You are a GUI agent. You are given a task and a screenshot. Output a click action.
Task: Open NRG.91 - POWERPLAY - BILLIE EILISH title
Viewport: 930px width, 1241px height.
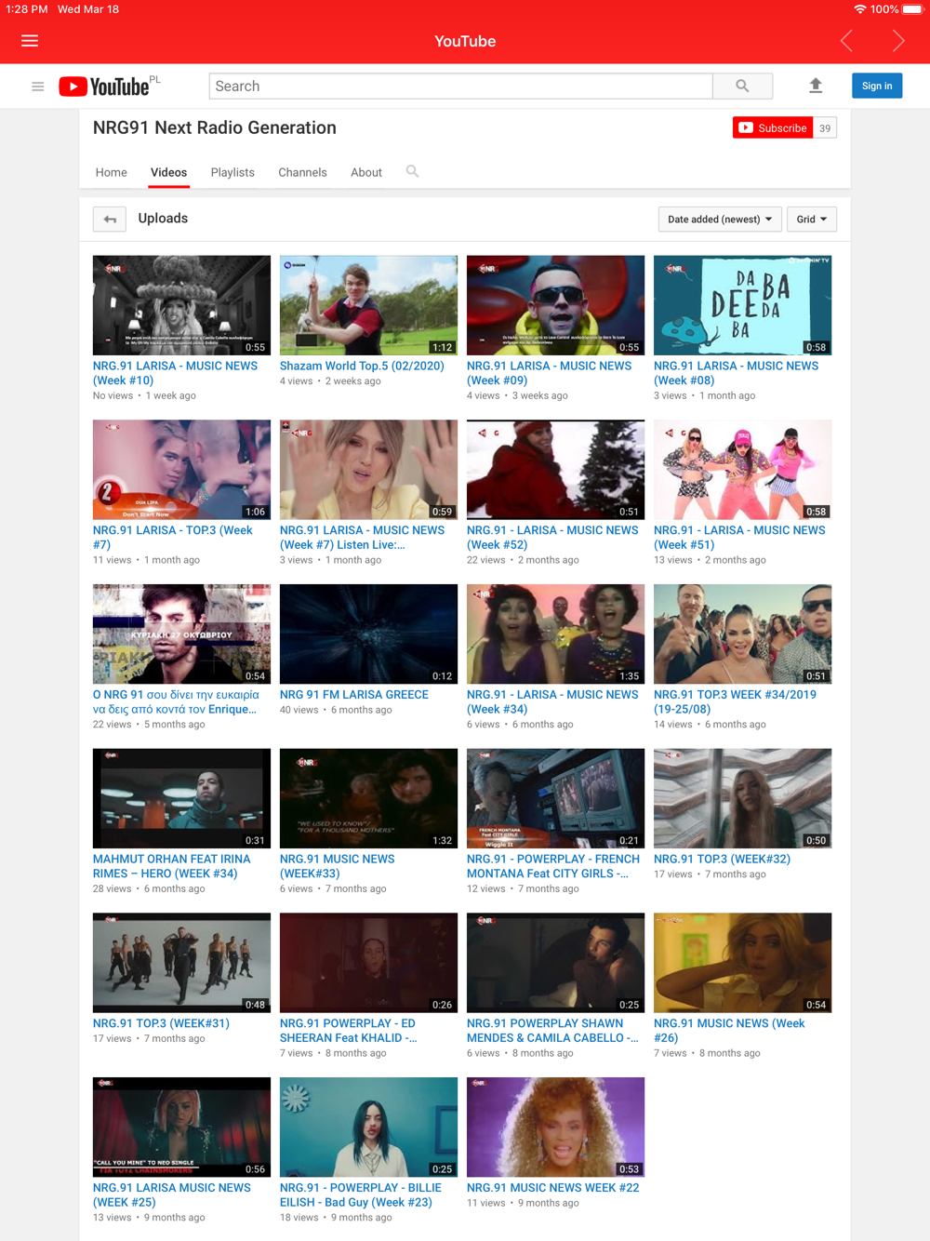361,1195
